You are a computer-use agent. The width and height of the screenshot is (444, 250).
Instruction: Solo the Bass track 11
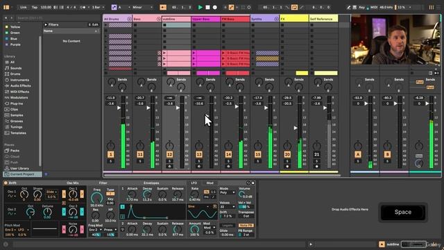(140, 161)
